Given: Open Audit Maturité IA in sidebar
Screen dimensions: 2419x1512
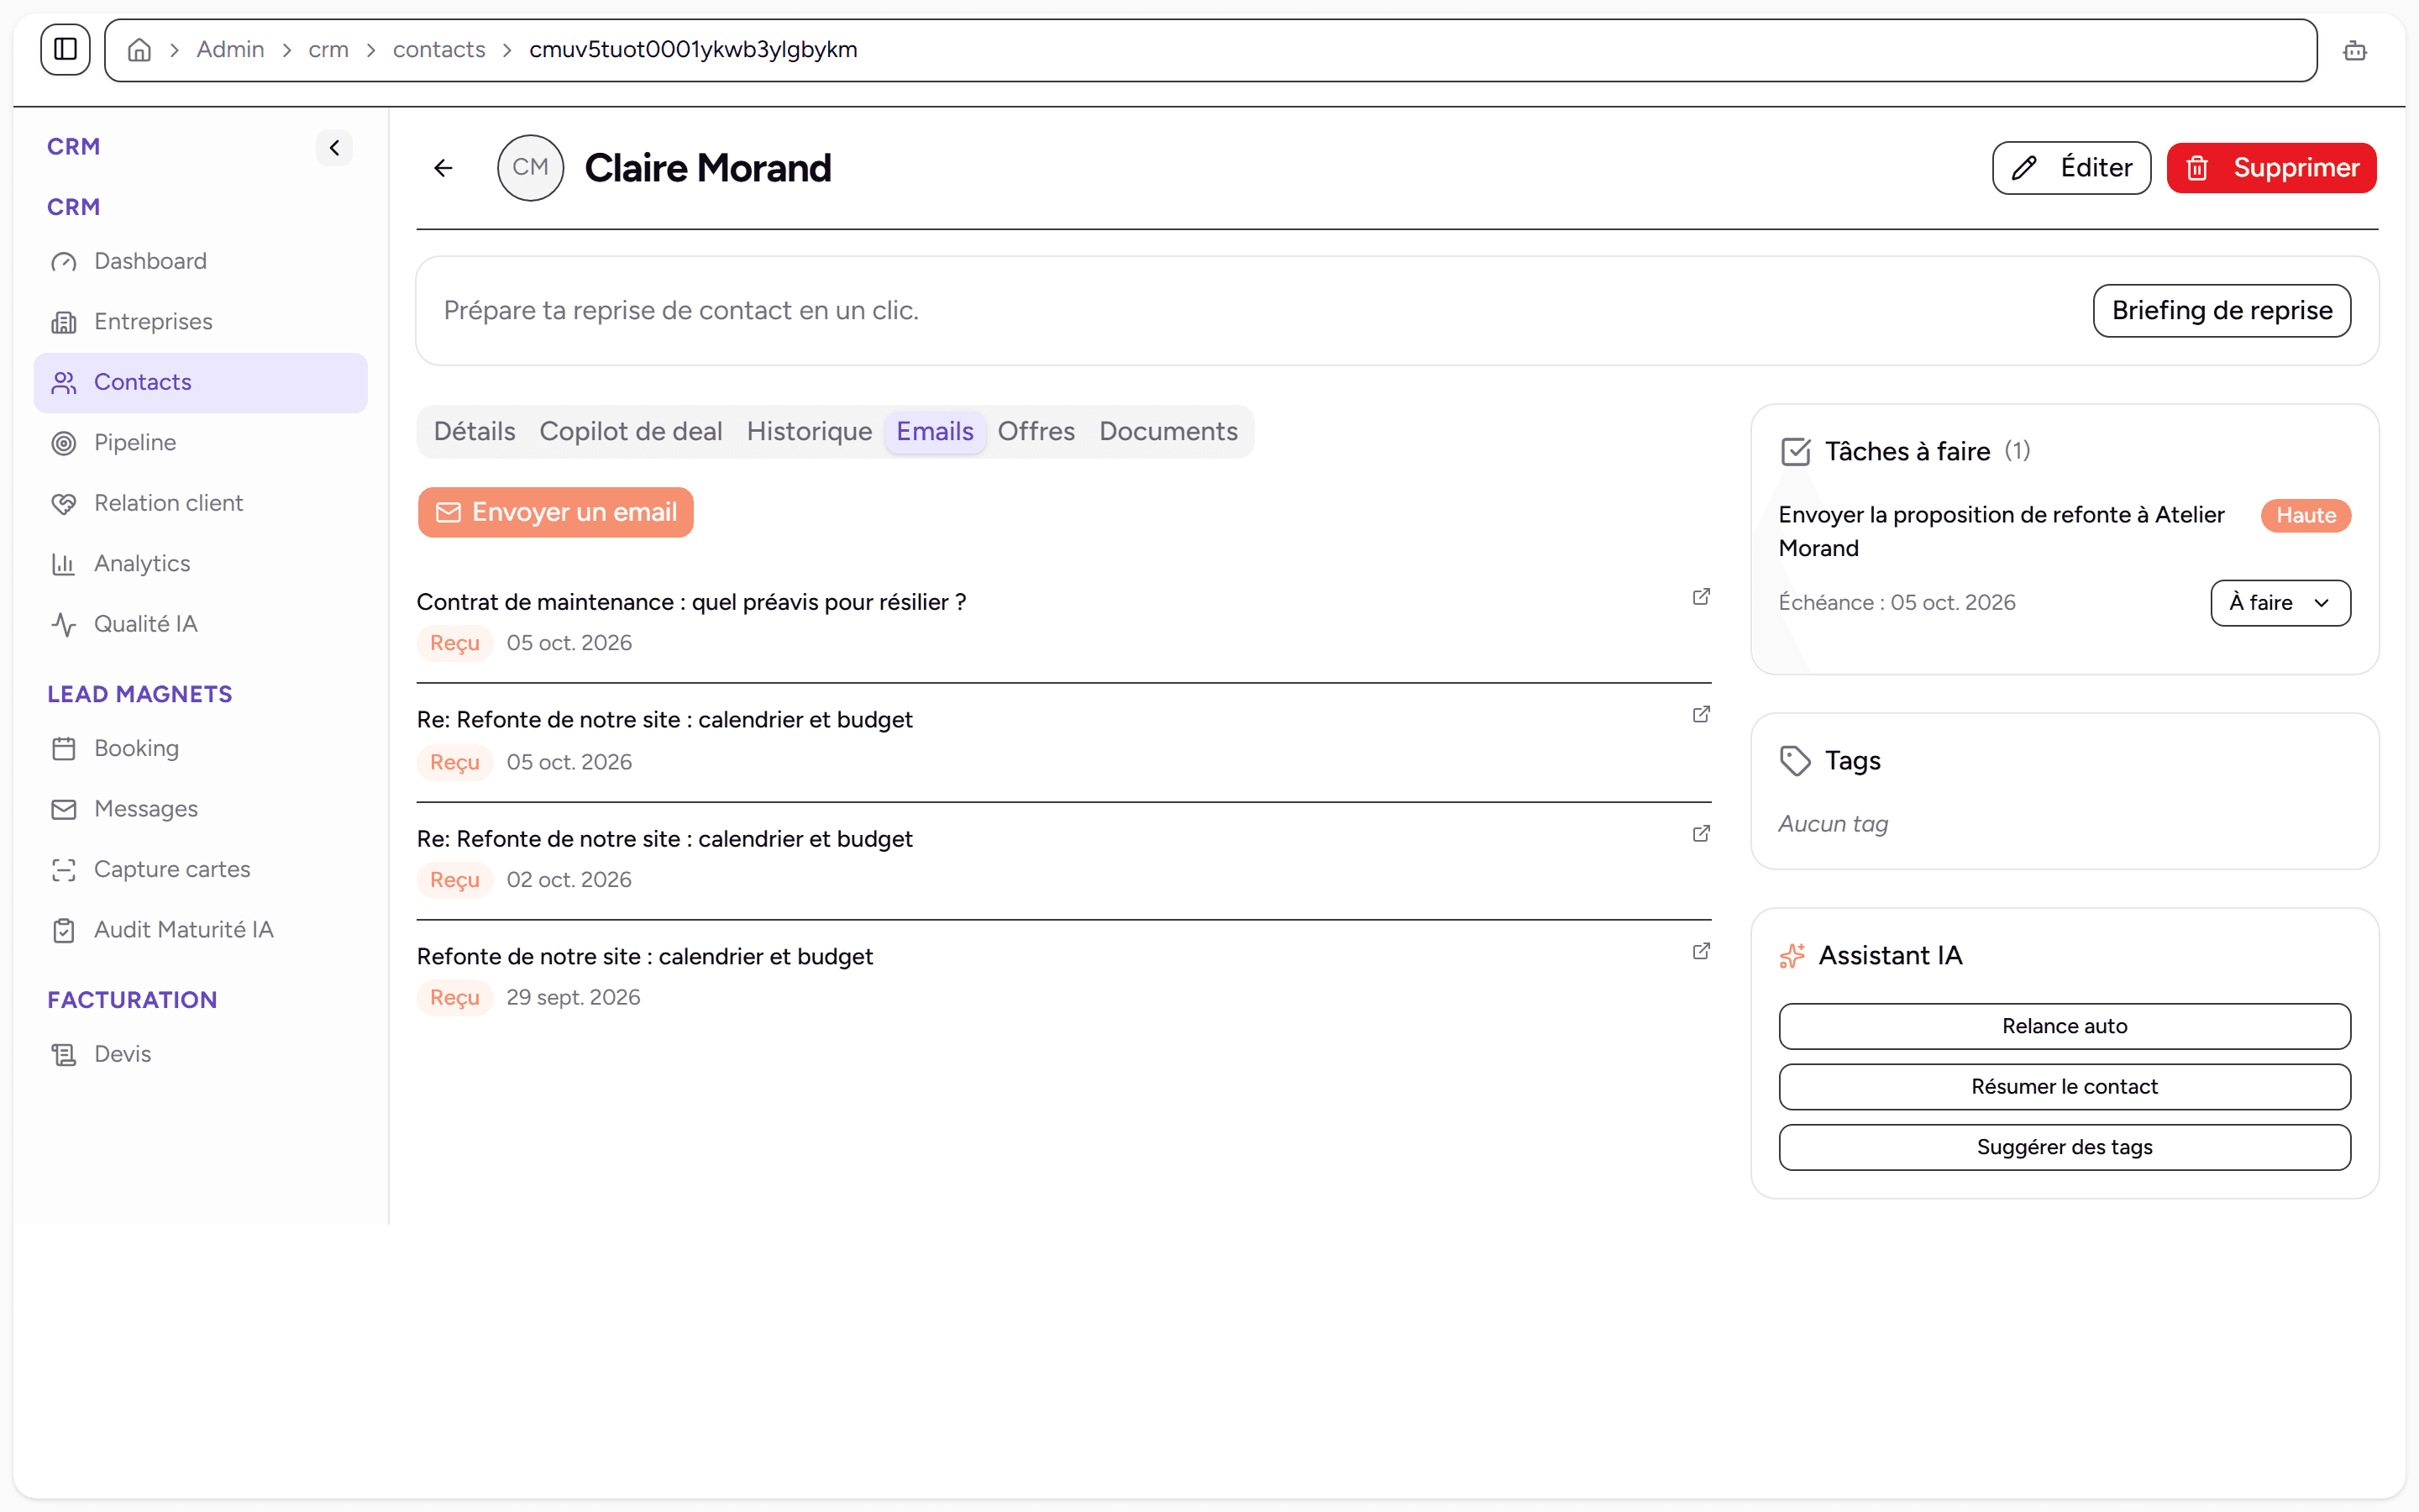Looking at the screenshot, I should click(200, 930).
